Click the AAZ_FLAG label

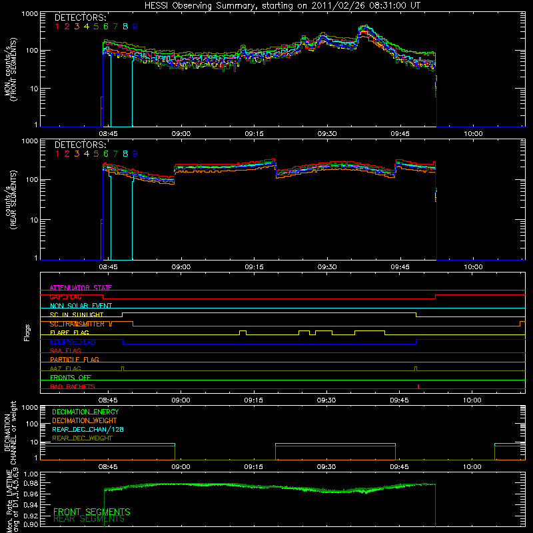coord(65,368)
